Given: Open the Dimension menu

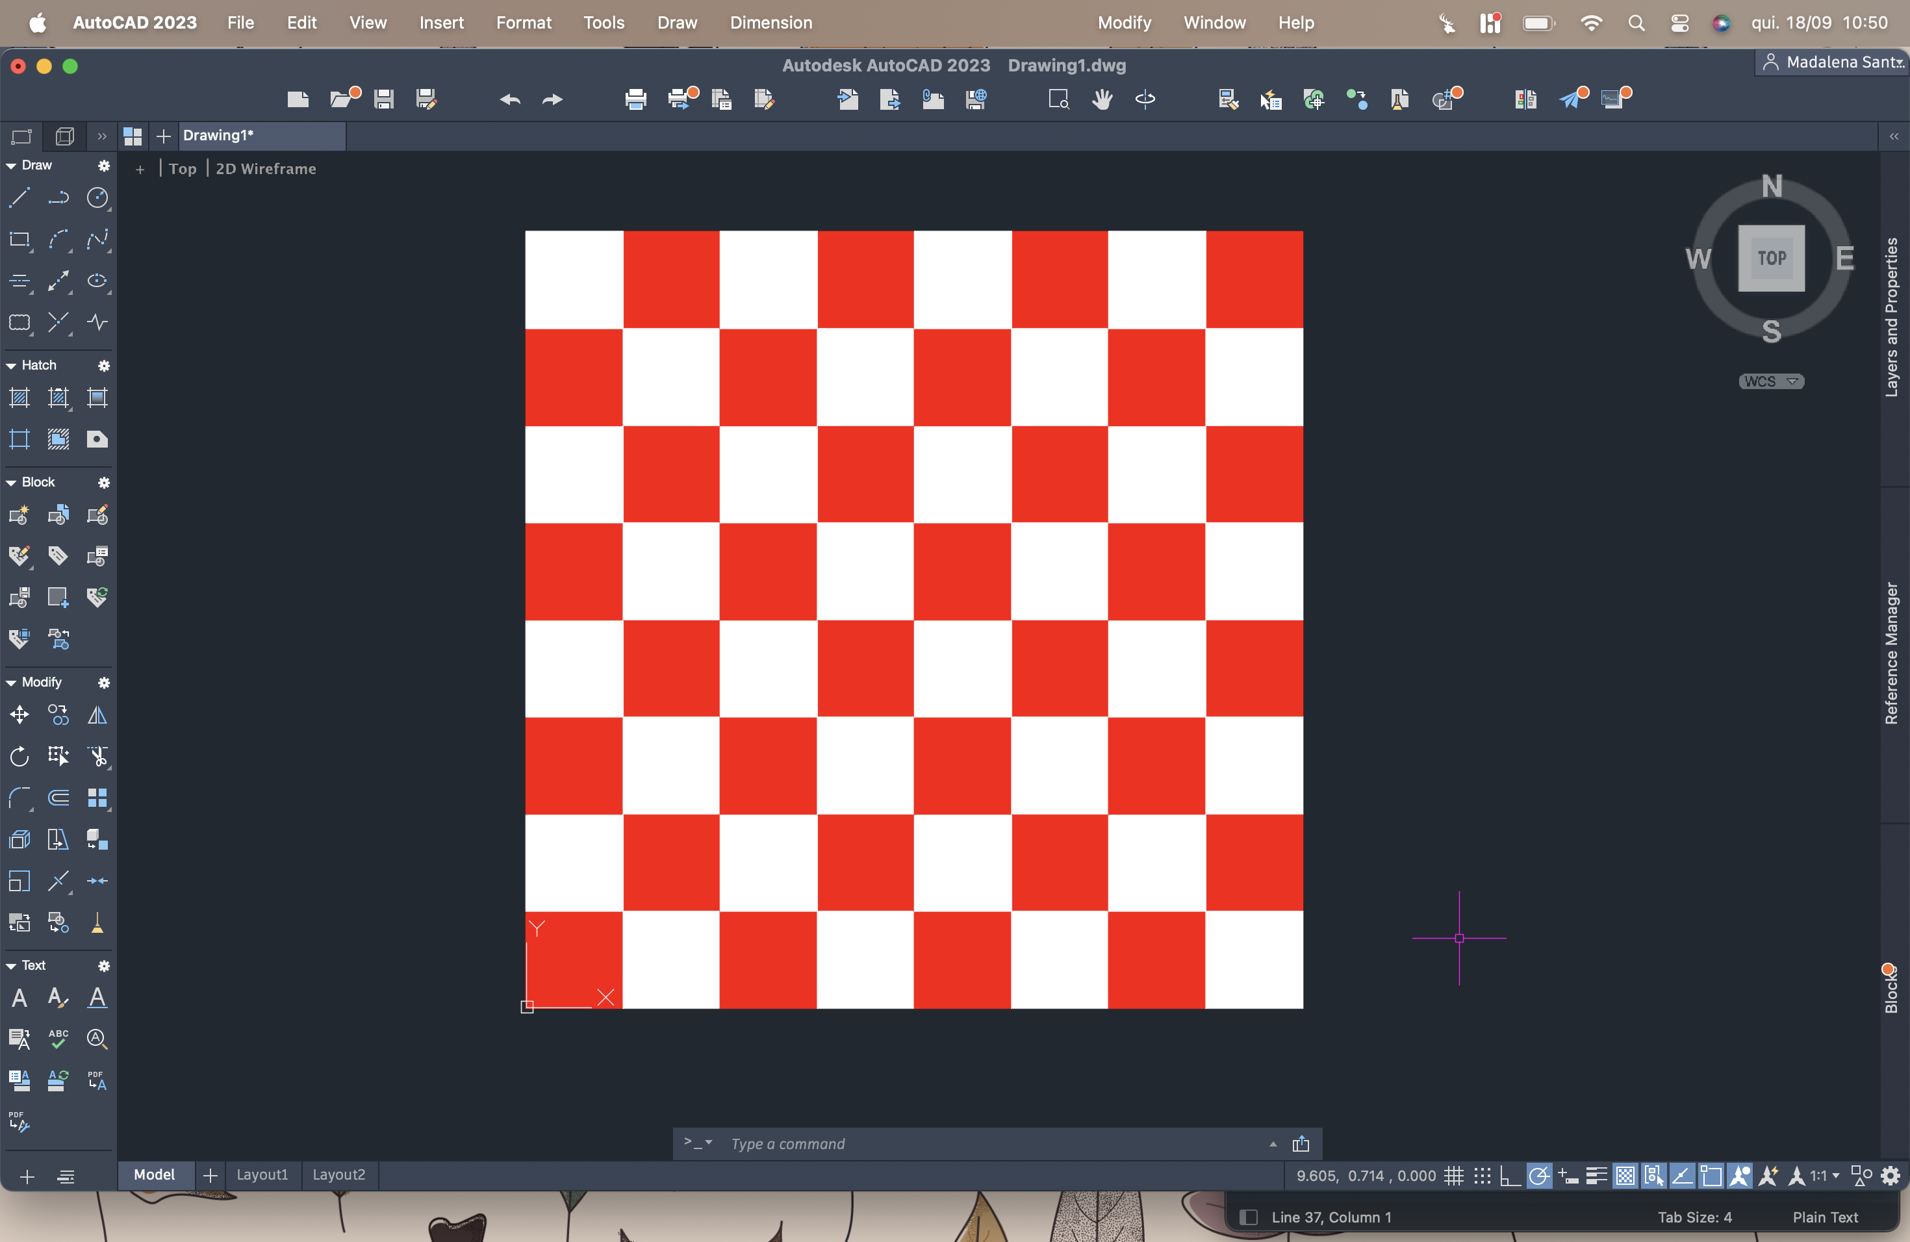Looking at the screenshot, I should (x=770, y=23).
